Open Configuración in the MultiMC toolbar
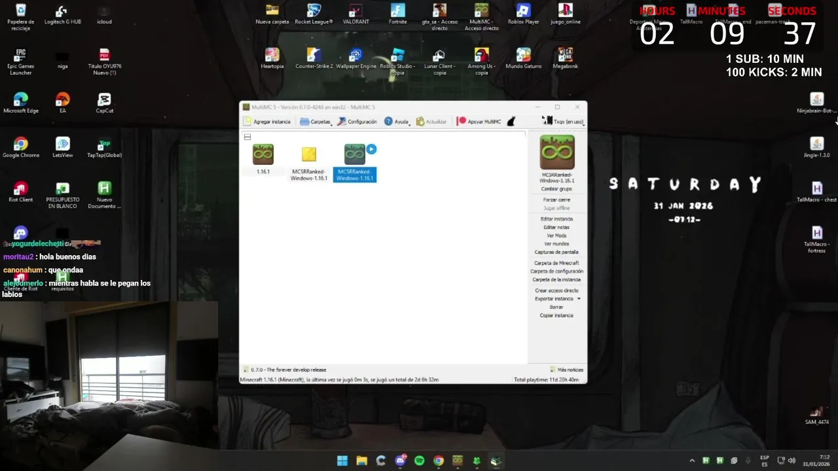The height and width of the screenshot is (471, 838). pos(357,122)
